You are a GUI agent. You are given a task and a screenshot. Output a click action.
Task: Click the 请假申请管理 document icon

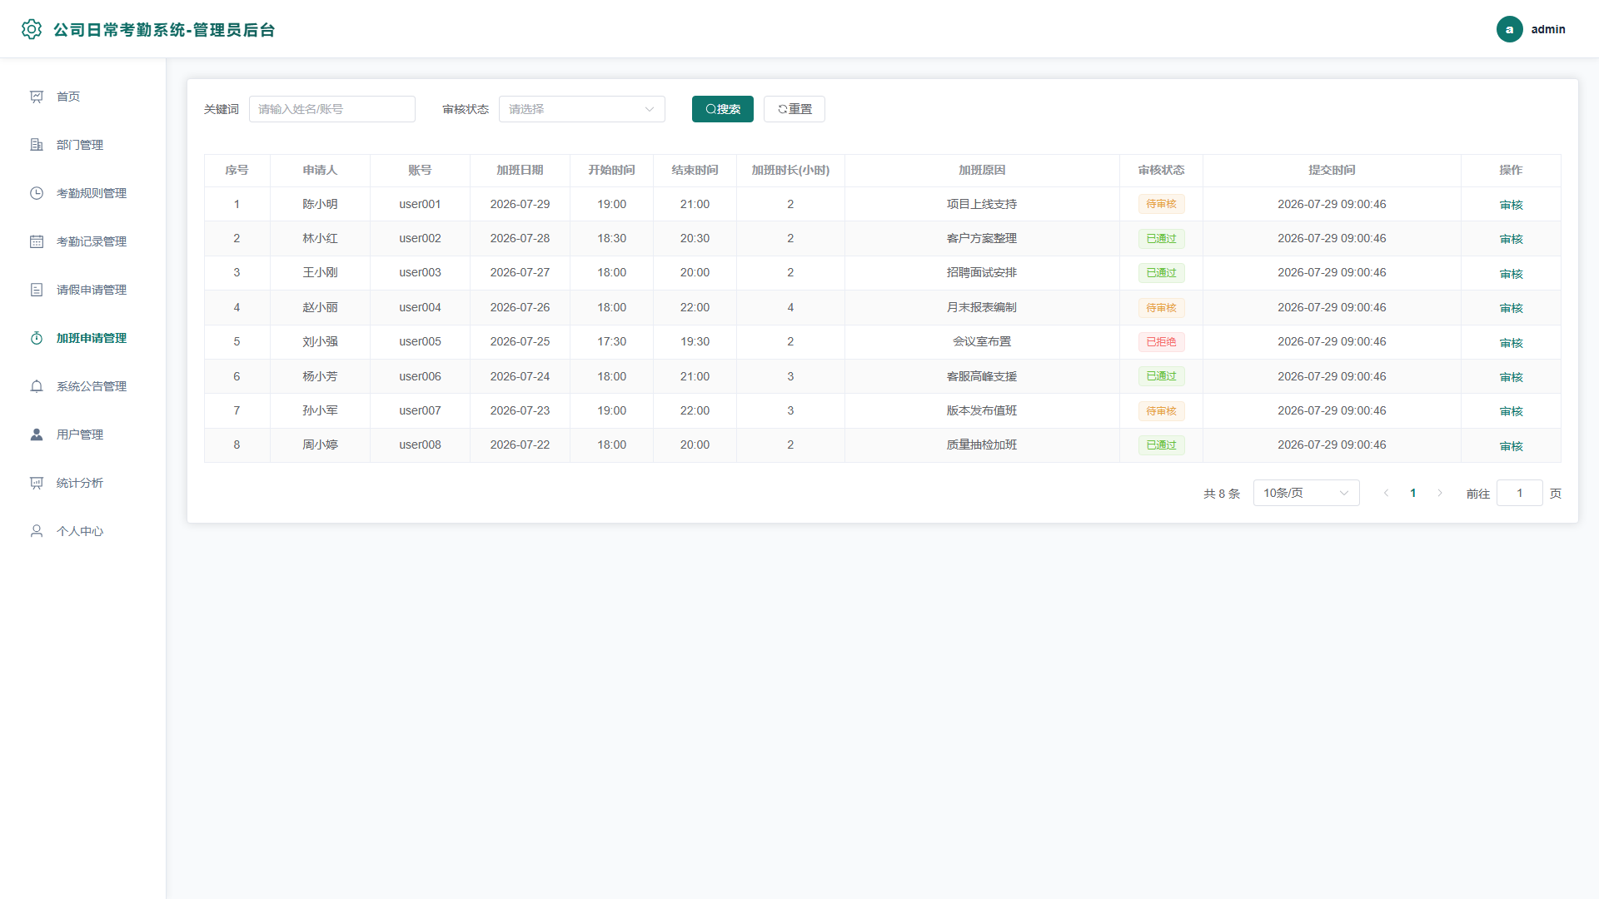37,290
